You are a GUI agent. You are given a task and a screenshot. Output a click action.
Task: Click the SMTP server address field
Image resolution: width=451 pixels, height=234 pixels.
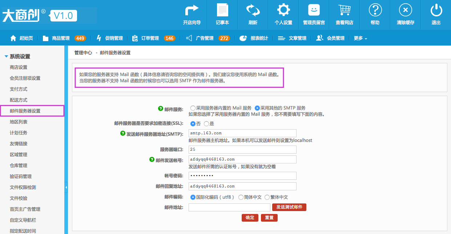[242, 133]
